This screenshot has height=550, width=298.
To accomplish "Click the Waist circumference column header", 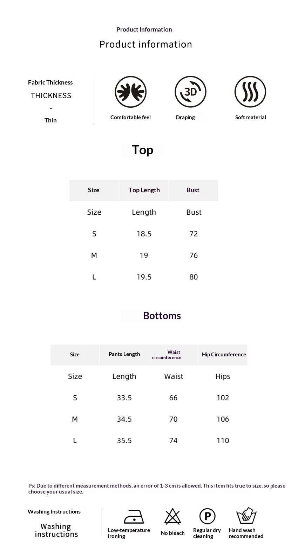I will coord(174,355).
